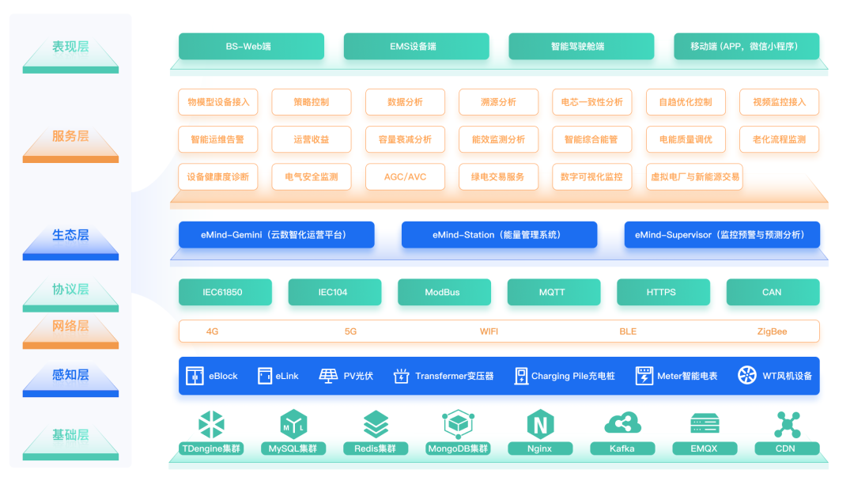
Task: Click the CDN network node icon
Action: pos(787,425)
